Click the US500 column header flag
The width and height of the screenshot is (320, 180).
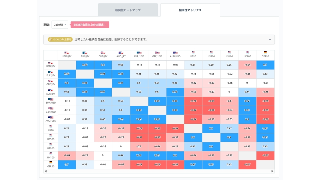(211, 52)
